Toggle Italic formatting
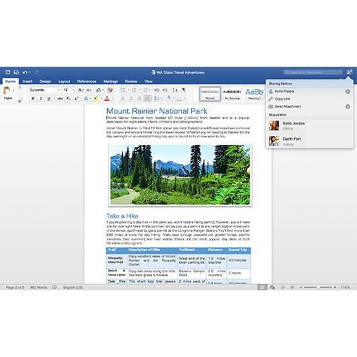This screenshot has width=357, height=357. 41,98
